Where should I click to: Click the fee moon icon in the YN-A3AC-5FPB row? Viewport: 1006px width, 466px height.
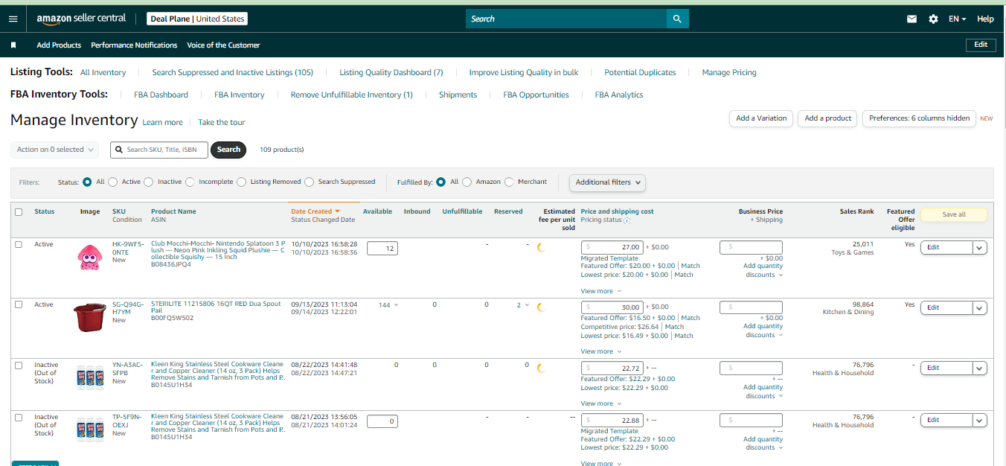[541, 368]
